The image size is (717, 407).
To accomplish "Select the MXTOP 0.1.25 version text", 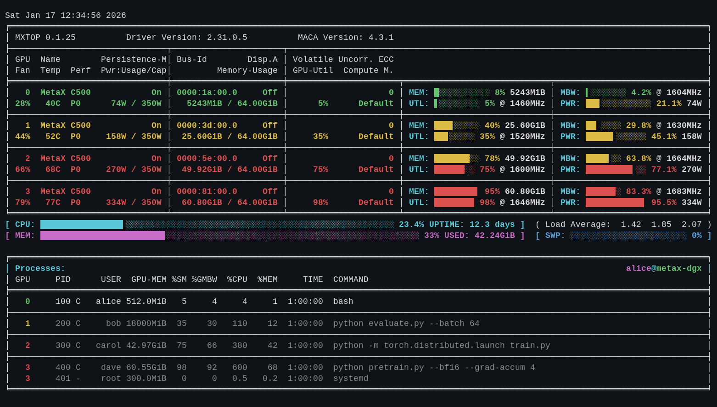I will click(x=45, y=38).
